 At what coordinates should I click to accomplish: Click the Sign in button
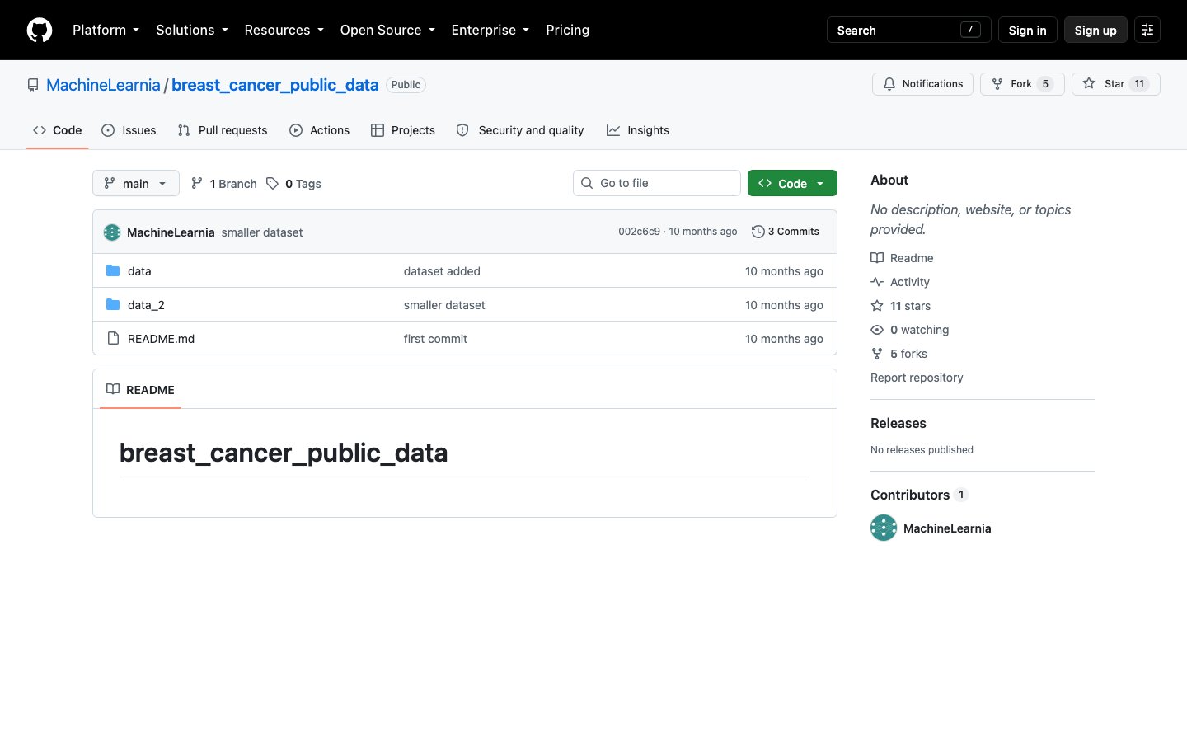coord(1028,30)
